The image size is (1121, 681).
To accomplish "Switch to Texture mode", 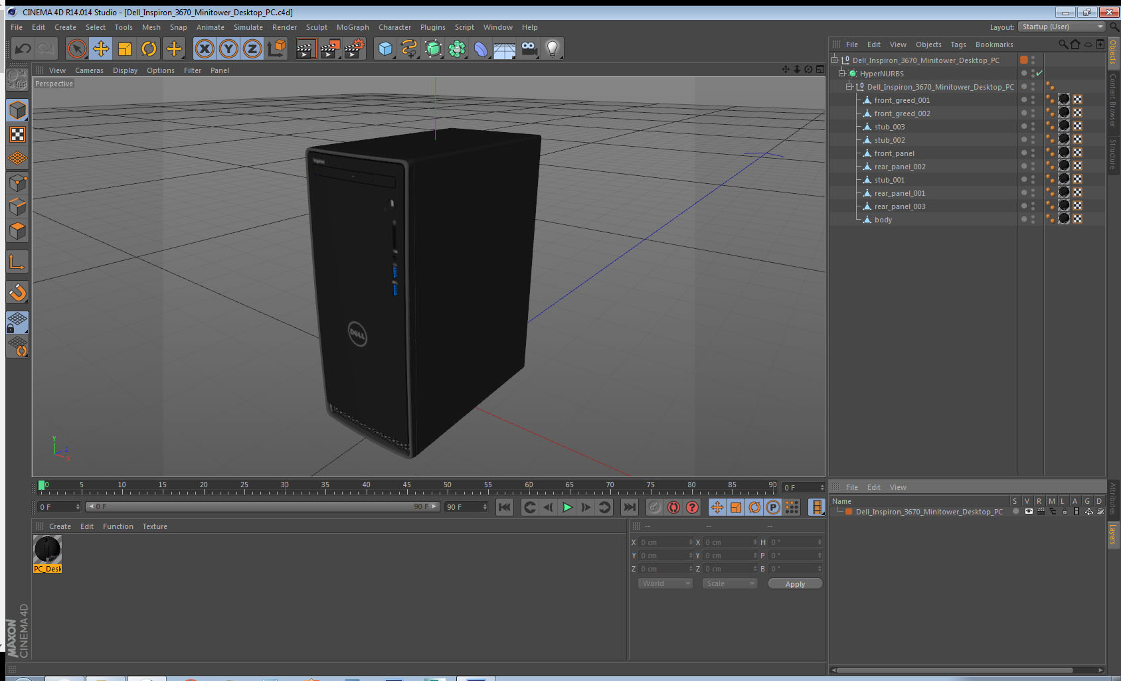I will click(x=17, y=135).
